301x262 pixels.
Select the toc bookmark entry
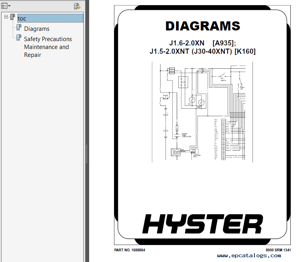point(50,18)
